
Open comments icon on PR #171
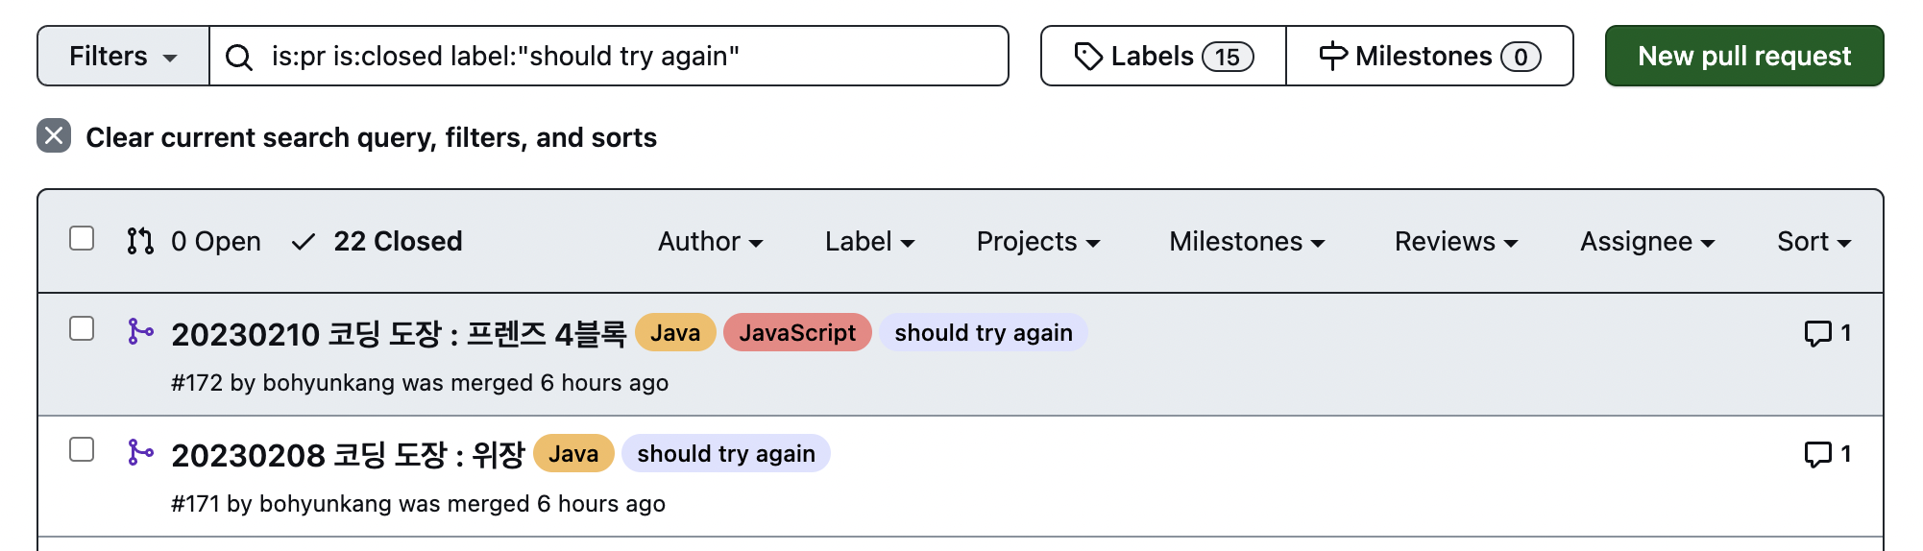1817,454
